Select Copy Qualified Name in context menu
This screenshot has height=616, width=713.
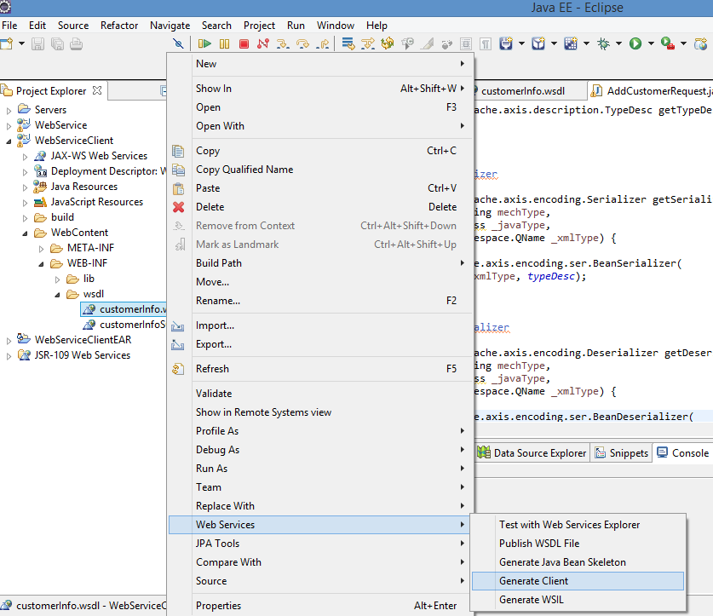pyautogui.click(x=320, y=170)
